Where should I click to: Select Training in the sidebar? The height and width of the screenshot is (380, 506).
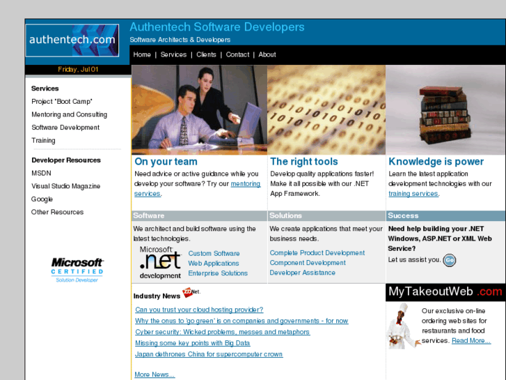pos(43,140)
